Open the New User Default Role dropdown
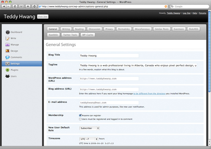The image size is (211, 149). point(89,128)
